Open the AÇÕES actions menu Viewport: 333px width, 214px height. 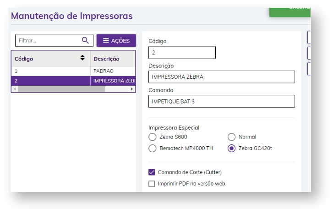[x=116, y=41]
